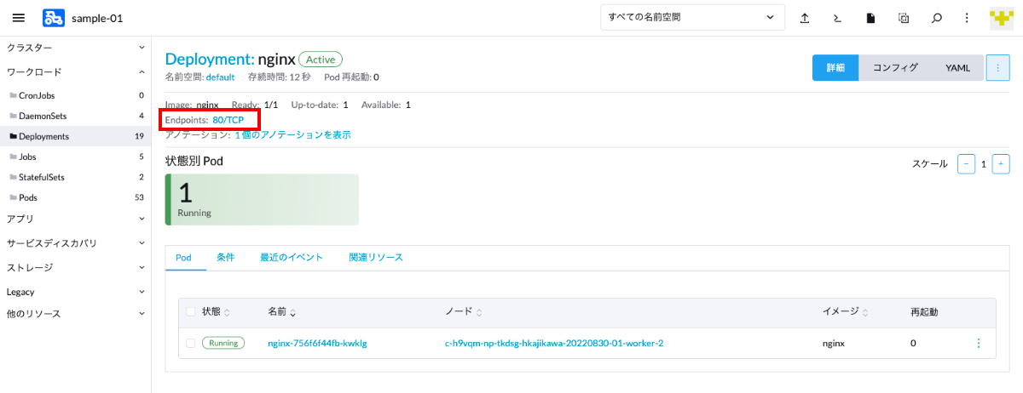Increase scale with the plus button
The image size is (1023, 393).
tap(1001, 164)
